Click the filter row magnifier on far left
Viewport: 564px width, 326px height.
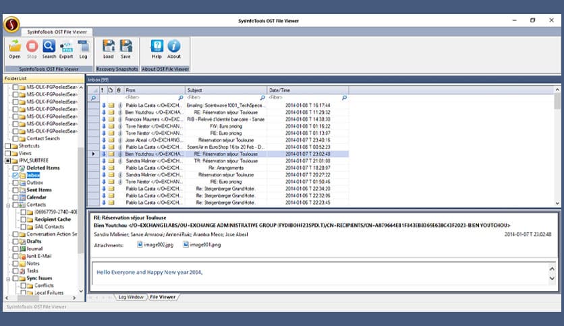93,98
